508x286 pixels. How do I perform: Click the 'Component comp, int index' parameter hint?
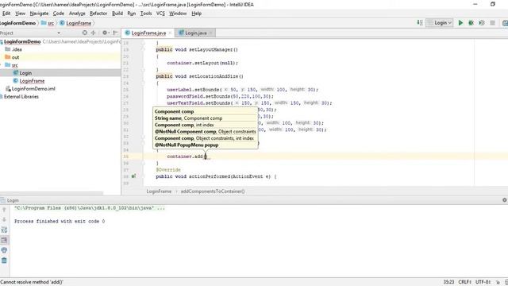pyautogui.click(x=184, y=125)
